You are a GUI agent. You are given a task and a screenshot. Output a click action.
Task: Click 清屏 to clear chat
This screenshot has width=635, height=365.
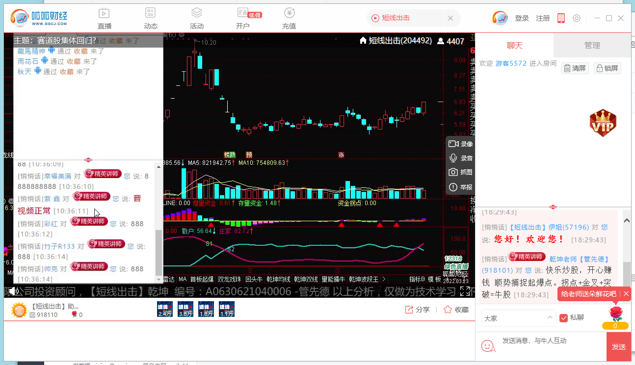tap(574, 68)
